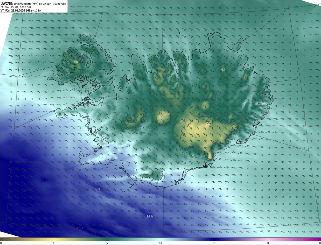This screenshot has height=245, width=321.
Task: Click the 15.3 value near the bottom left
Action: 80,228
